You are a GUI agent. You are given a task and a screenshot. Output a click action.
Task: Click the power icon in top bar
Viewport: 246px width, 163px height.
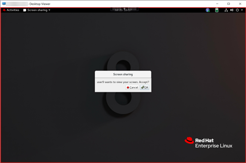tap(238, 10)
